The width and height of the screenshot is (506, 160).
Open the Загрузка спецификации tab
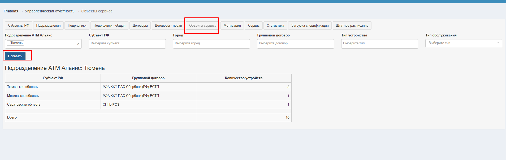coord(310,26)
